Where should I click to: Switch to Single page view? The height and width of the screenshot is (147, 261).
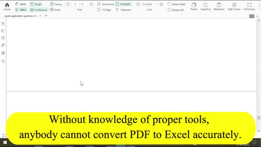point(36,4)
